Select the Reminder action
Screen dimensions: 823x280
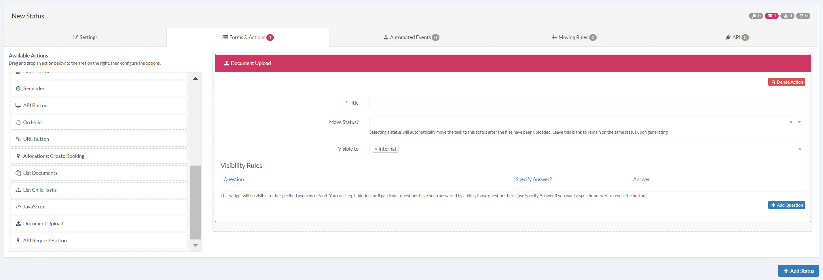(99, 88)
